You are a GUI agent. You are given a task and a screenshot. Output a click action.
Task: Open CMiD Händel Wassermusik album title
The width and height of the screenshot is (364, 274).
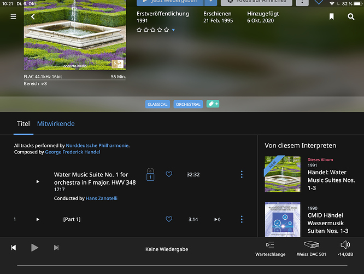(x=328, y=223)
